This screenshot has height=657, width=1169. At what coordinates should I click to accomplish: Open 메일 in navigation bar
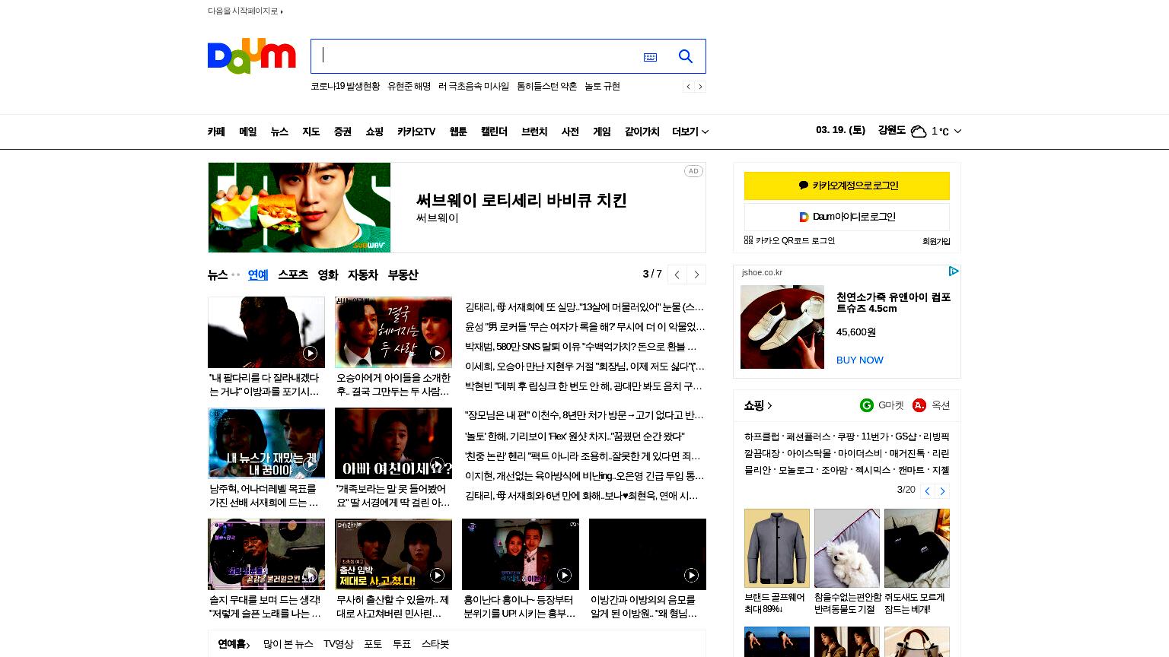pos(248,132)
